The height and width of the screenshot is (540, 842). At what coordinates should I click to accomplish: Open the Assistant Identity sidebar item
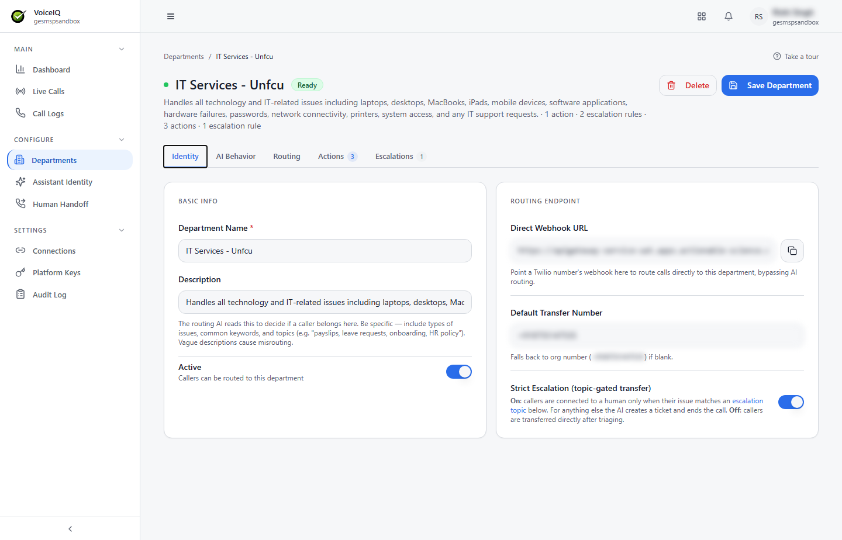[x=70, y=182]
